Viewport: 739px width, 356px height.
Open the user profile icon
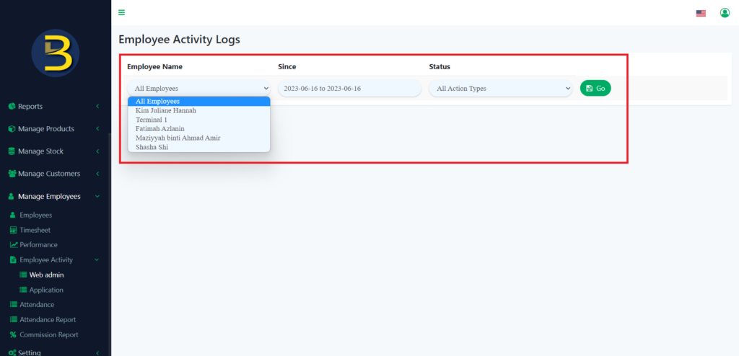click(725, 13)
